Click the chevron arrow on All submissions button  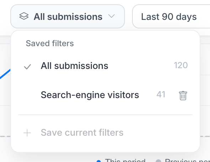[111, 16]
